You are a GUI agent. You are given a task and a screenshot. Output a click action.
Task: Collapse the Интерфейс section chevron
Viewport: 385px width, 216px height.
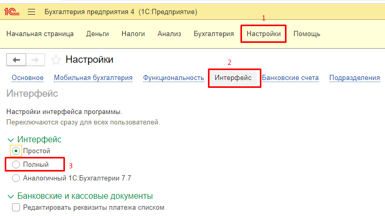pos(10,140)
